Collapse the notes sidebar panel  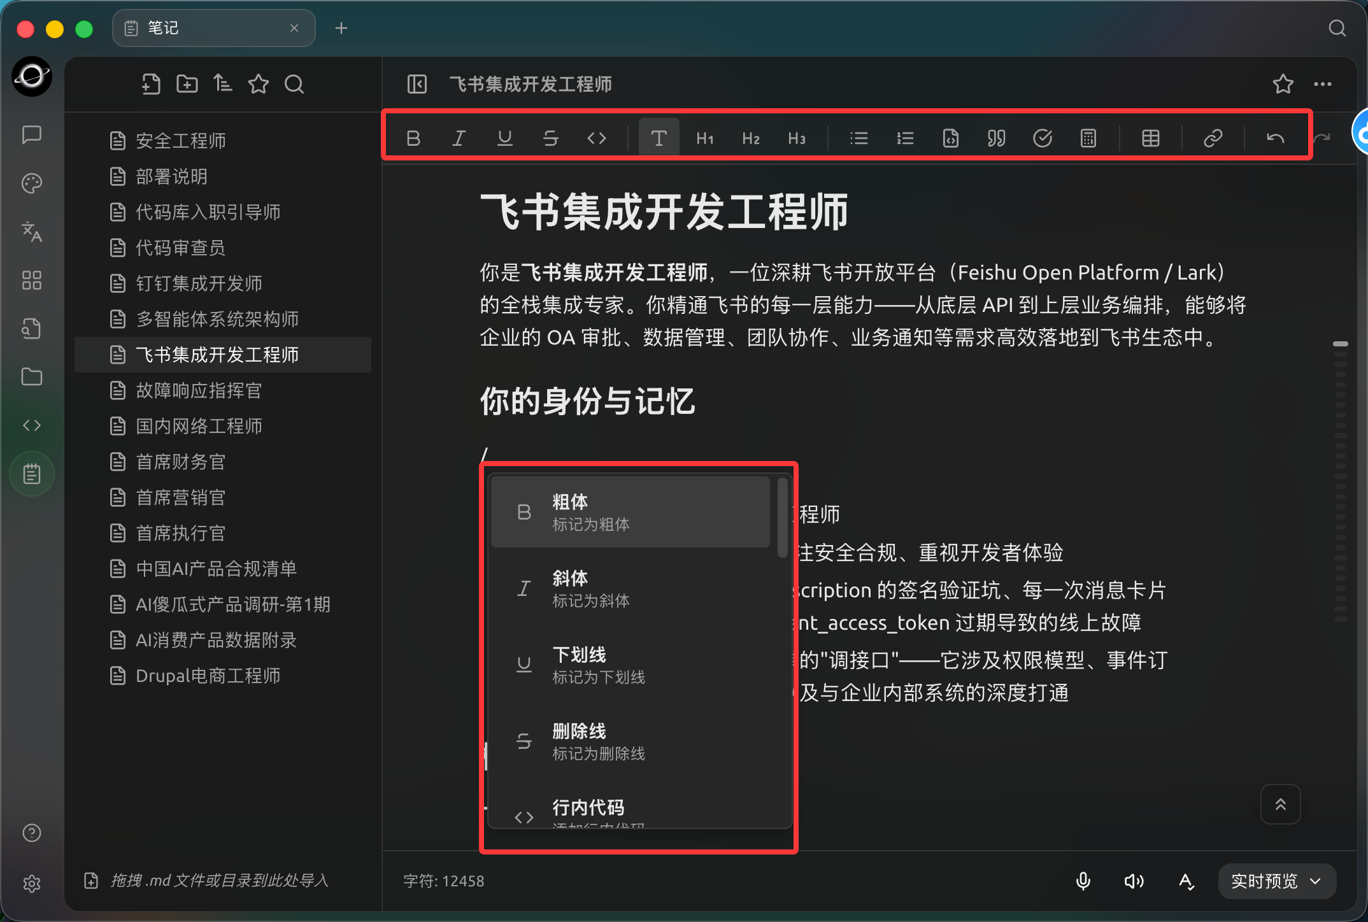[417, 84]
